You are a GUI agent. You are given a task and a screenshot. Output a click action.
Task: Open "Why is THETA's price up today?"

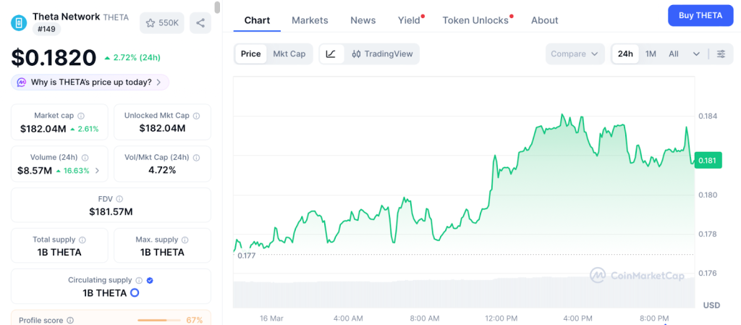(90, 82)
